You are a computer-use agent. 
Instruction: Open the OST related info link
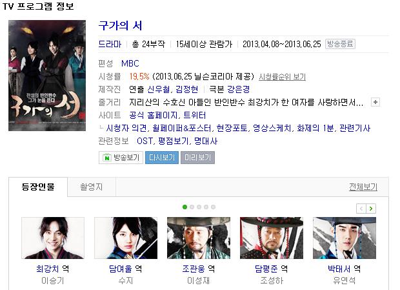pos(145,141)
